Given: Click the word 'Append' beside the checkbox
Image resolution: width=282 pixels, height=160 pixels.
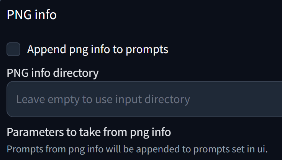Looking at the screenshot, I should coord(47,50).
